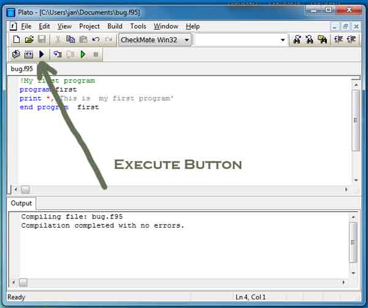
Task: Click the Plato document icon in menu bar
Action: coord(13,26)
